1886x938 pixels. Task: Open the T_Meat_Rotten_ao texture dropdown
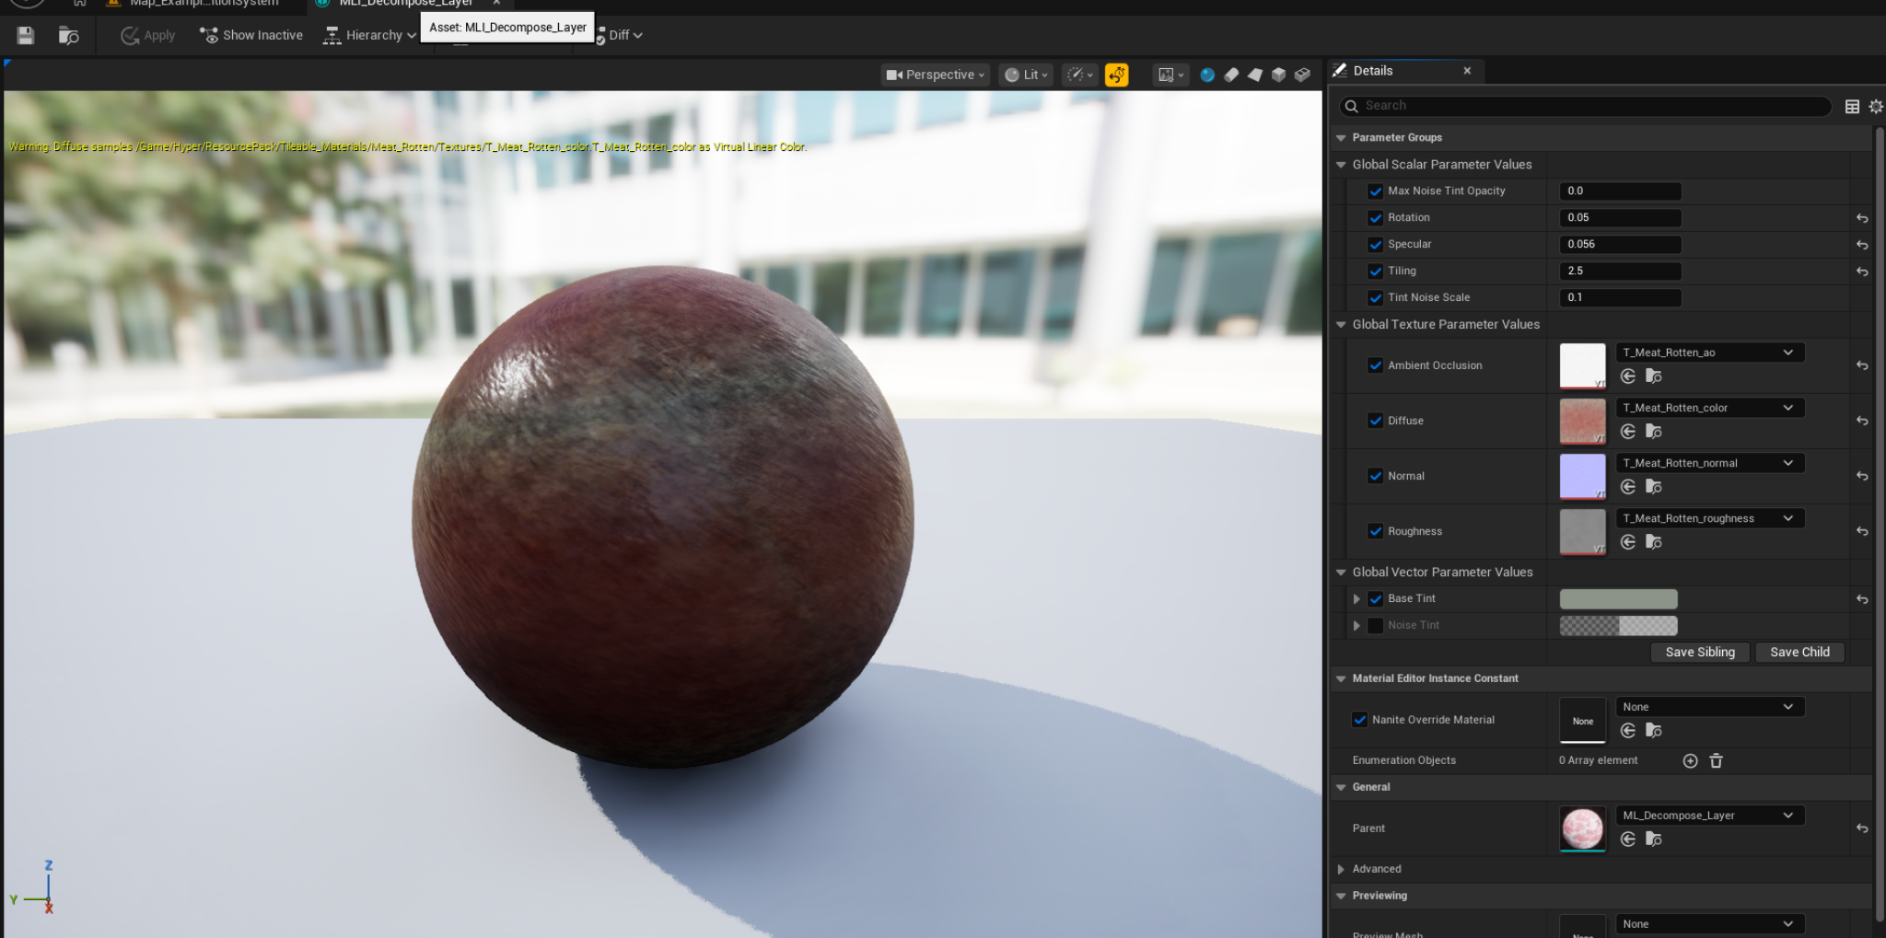pyautogui.click(x=1709, y=353)
